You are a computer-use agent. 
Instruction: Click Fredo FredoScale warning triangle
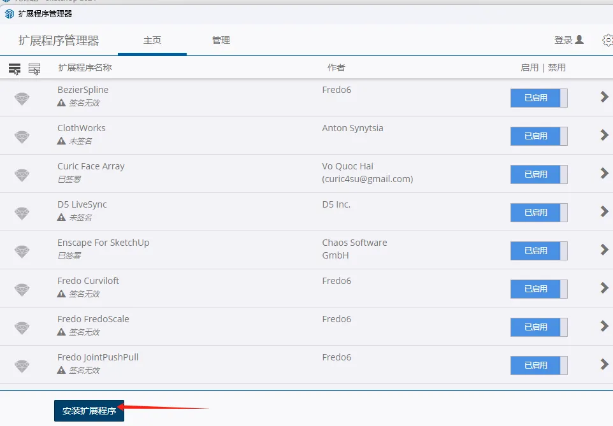(61, 332)
